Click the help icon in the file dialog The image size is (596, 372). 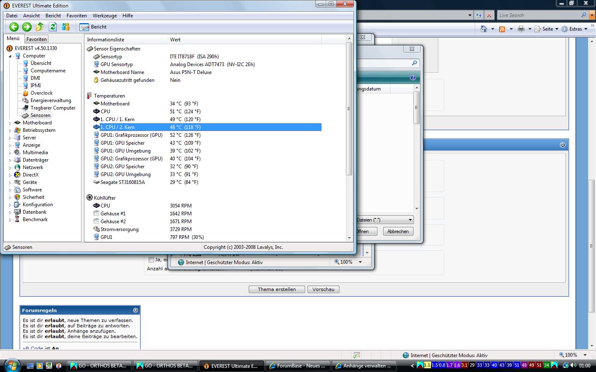pyautogui.click(x=413, y=77)
